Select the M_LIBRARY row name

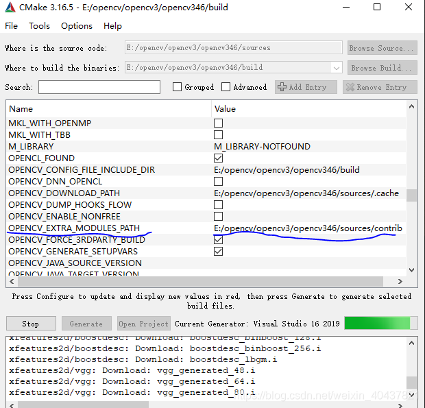click(31, 146)
